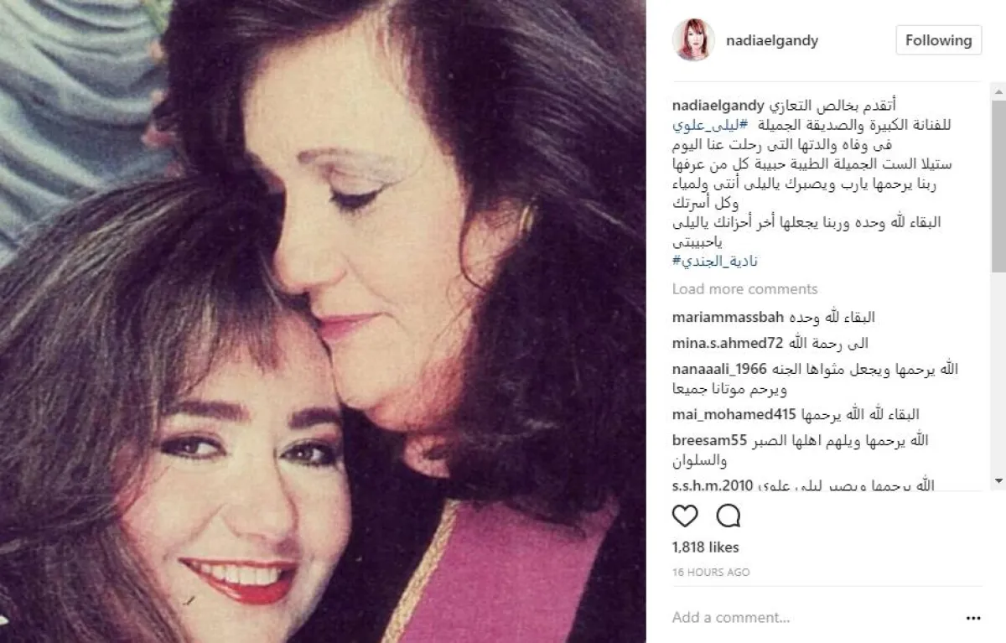This screenshot has width=1006, height=643.
Task: Open the comment speech bubble icon
Action: pos(729,516)
